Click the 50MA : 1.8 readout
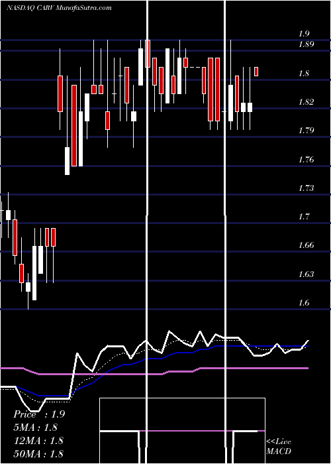The width and height of the screenshot is (331, 464). click(38, 453)
